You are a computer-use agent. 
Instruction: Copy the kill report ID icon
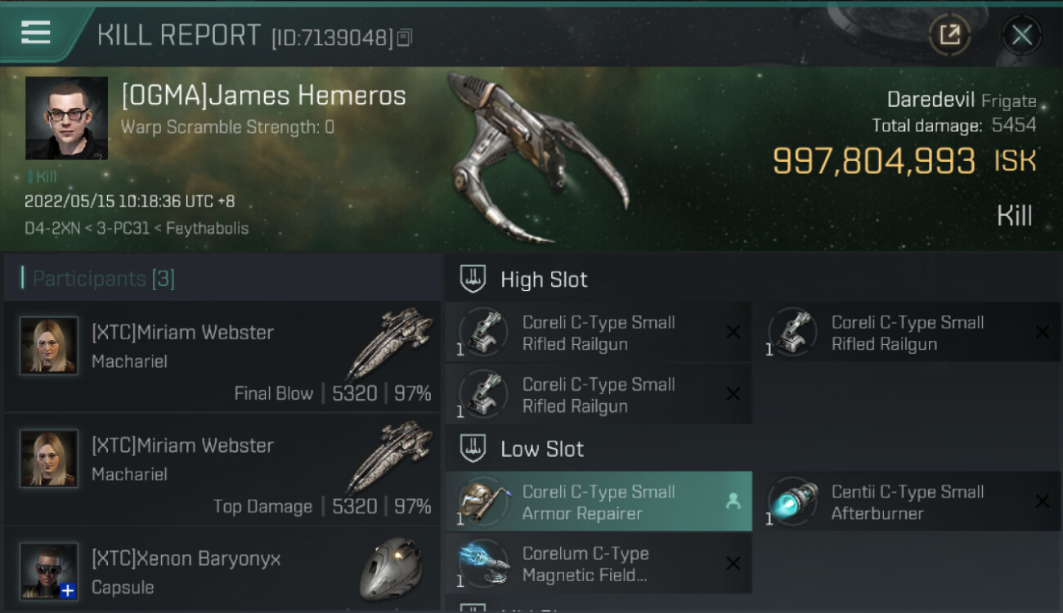coord(405,38)
